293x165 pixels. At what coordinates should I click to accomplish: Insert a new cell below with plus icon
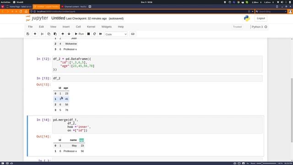(x=35, y=34)
